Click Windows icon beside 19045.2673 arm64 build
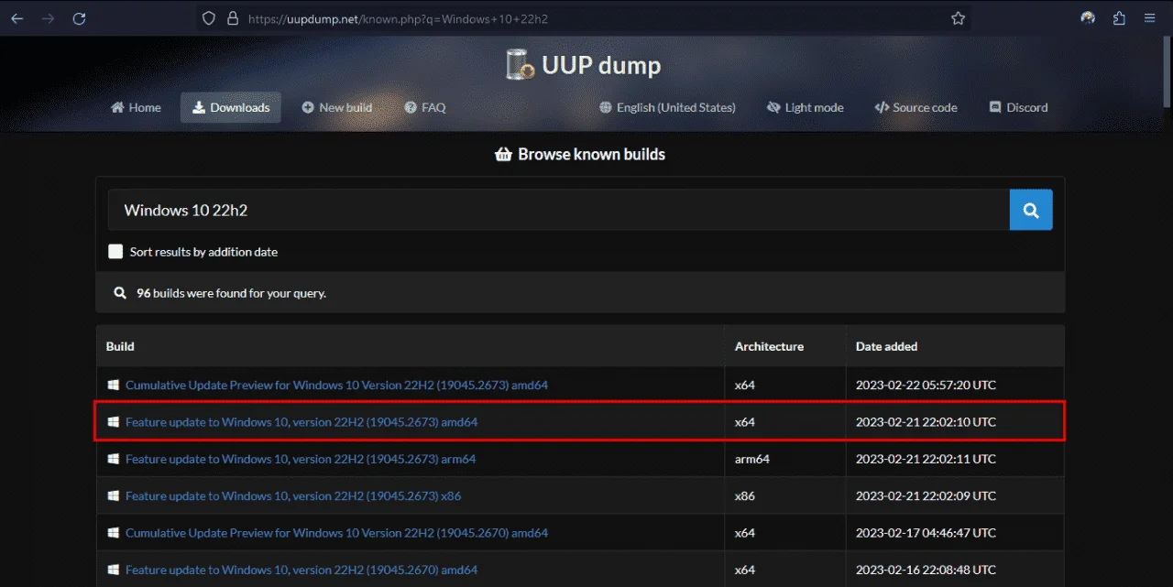The height and width of the screenshot is (587, 1173). tap(113, 459)
